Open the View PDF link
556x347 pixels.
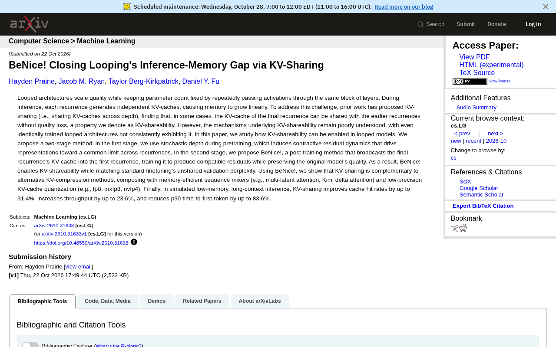pyautogui.click(x=474, y=57)
